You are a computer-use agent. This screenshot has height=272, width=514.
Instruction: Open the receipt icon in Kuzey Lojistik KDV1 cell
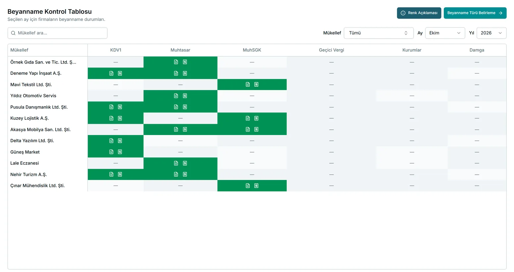[120, 118]
